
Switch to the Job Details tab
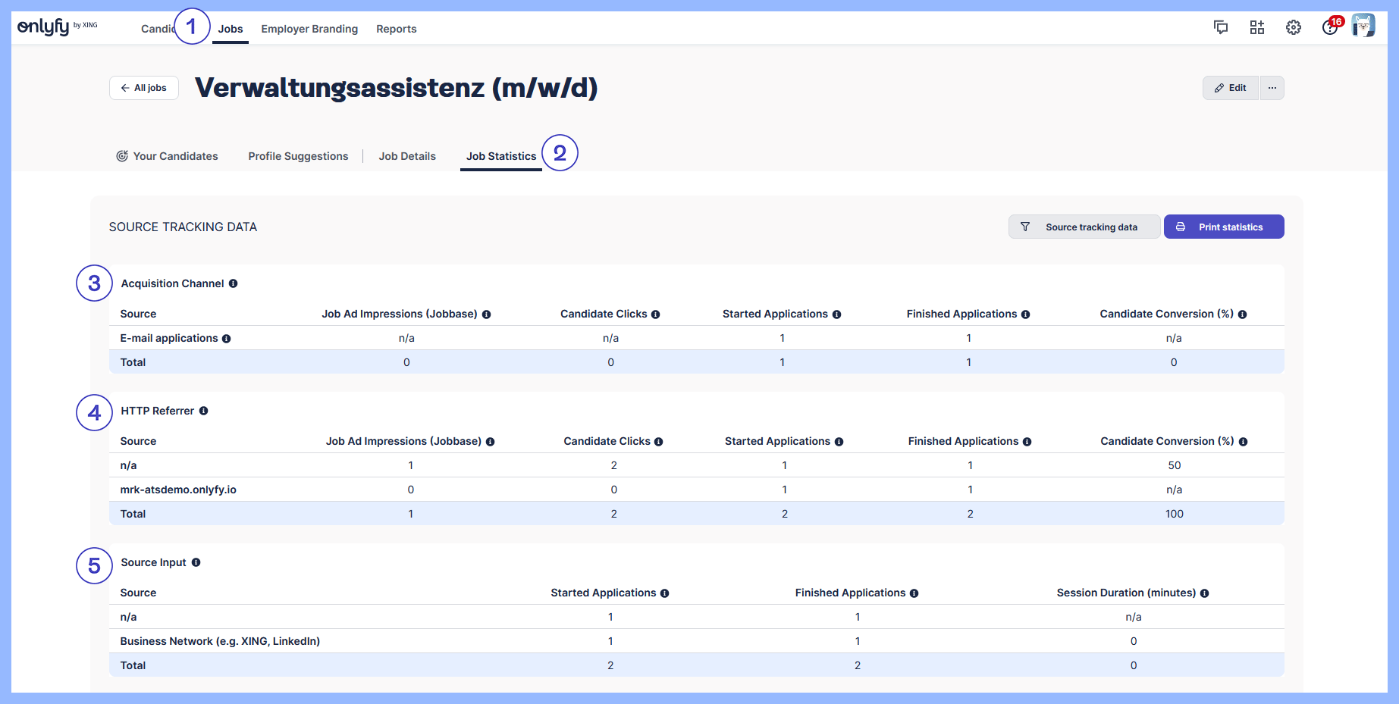point(407,156)
